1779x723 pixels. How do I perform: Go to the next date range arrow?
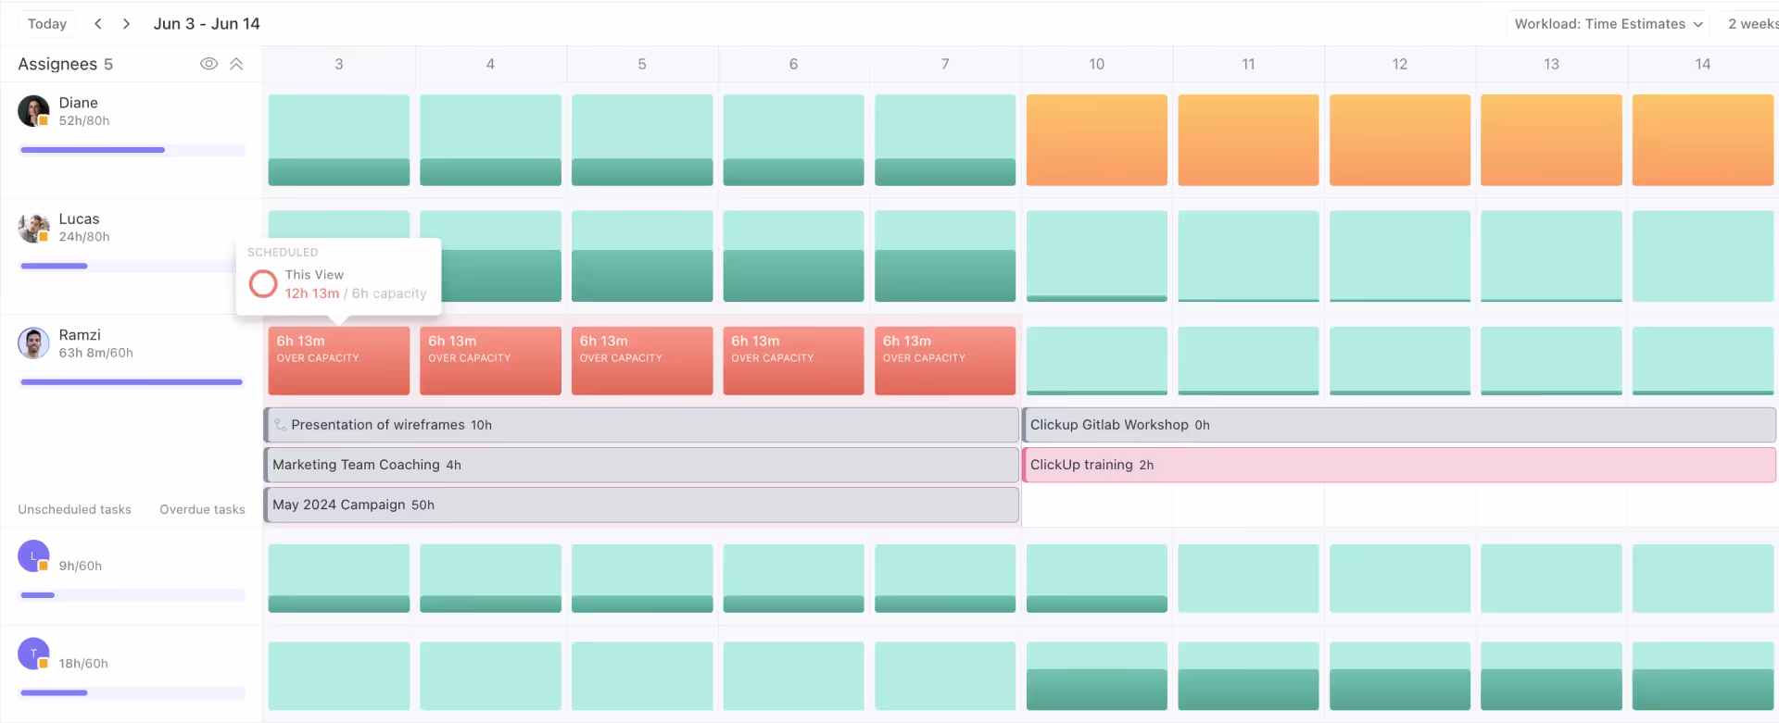126,24
